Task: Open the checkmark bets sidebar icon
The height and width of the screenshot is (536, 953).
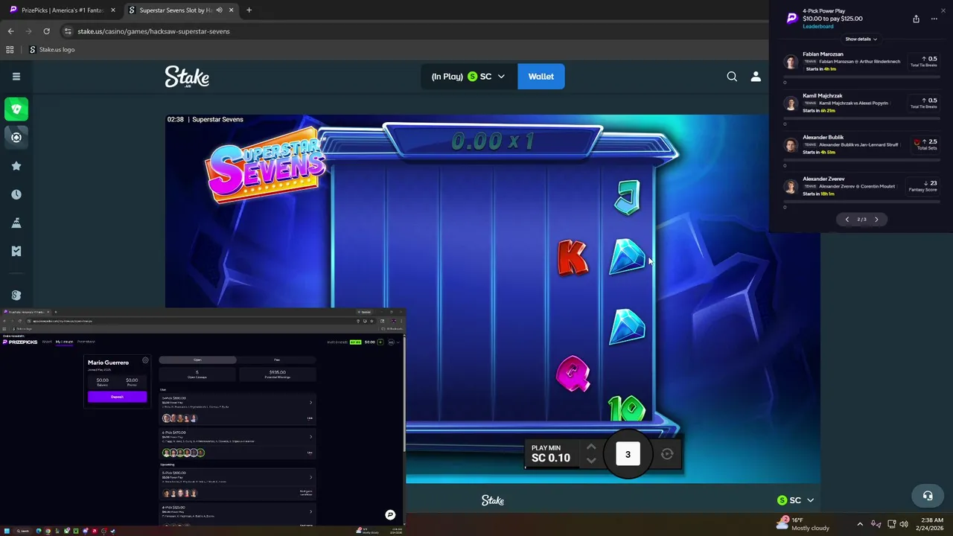Action: tap(16, 251)
